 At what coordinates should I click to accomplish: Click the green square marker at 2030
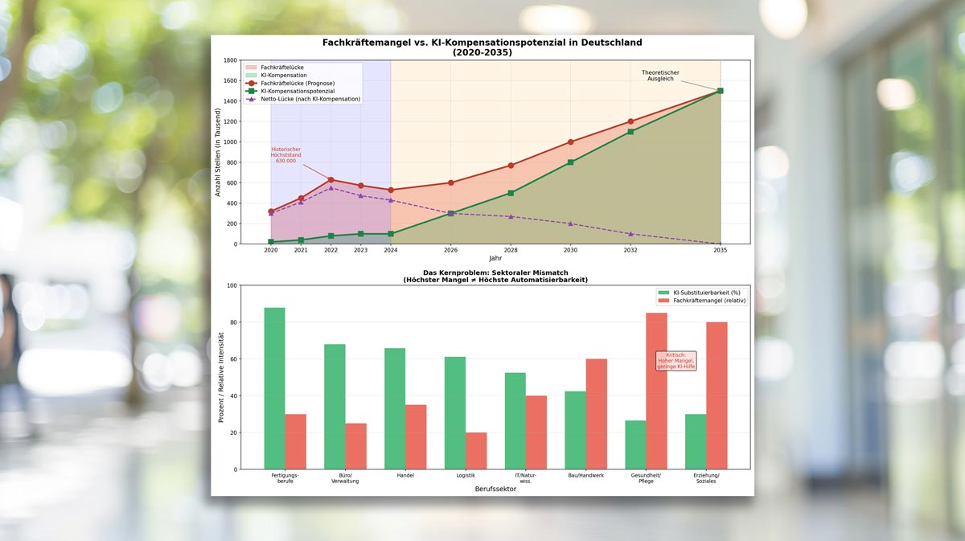[570, 162]
